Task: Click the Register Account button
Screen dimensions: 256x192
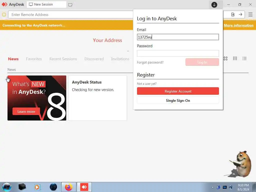Action: point(178,91)
